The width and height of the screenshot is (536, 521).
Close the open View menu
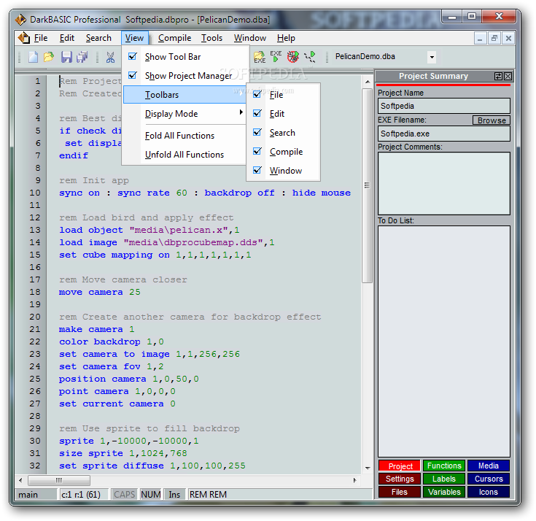tap(134, 38)
